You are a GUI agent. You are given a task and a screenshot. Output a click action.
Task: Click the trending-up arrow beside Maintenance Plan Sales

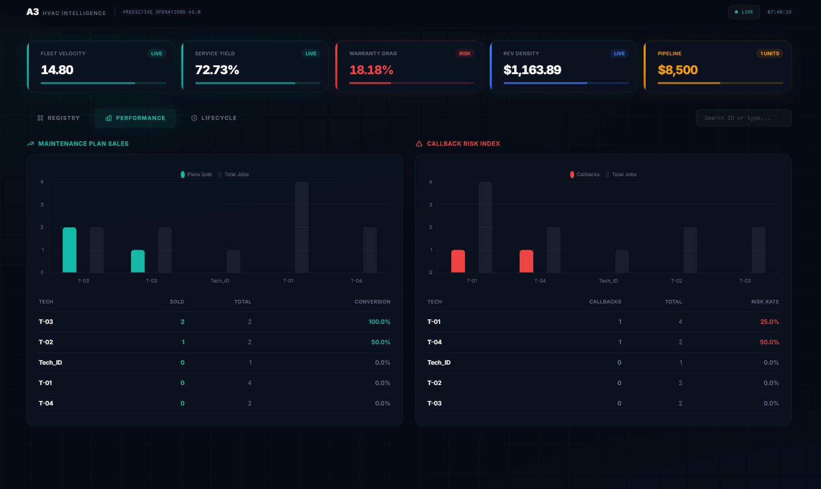[30, 143]
